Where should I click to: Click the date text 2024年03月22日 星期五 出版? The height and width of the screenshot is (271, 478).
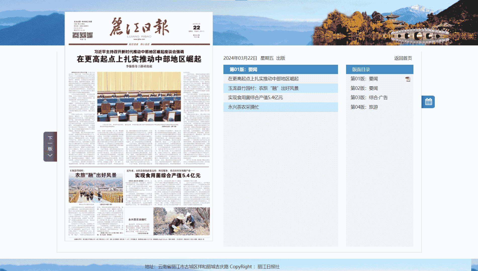(254, 58)
